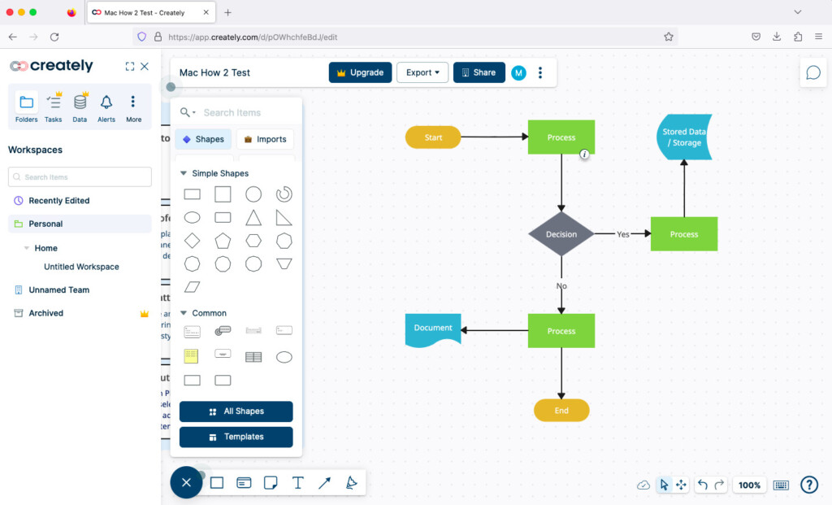
Task: Collapse the Simple Shapes section
Action: pos(184,173)
